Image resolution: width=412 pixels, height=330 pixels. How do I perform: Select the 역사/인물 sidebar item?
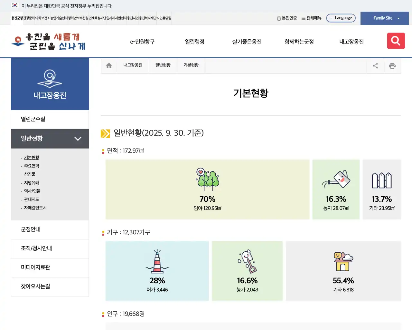(32, 191)
